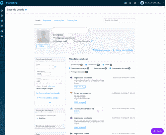Open the analytics chart icon in sidebar
166x135 pixels.
2,36
